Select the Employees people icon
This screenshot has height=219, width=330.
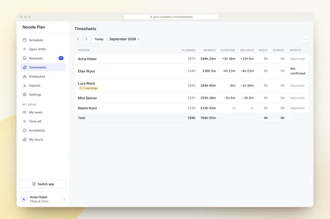click(x=24, y=76)
